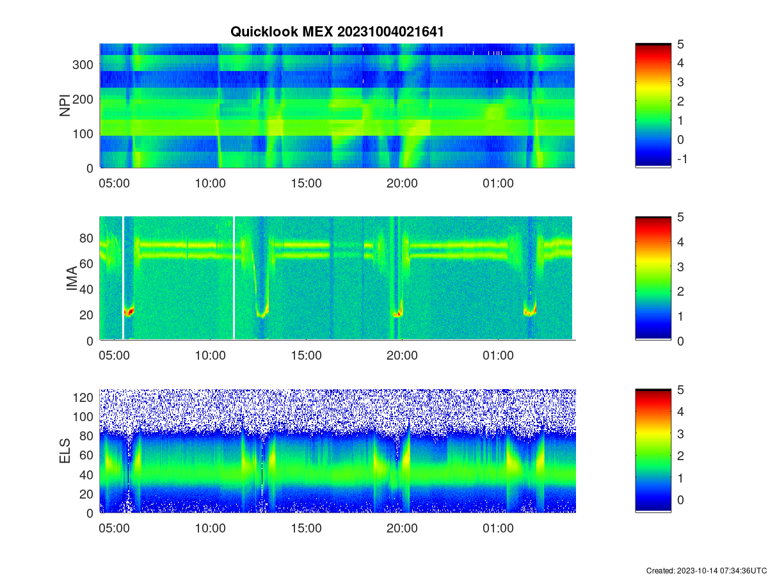Image resolution: width=768 pixels, height=576 pixels.
Task: Click the plot title Quicklook MEX 20231004021641
Action: coord(337,32)
